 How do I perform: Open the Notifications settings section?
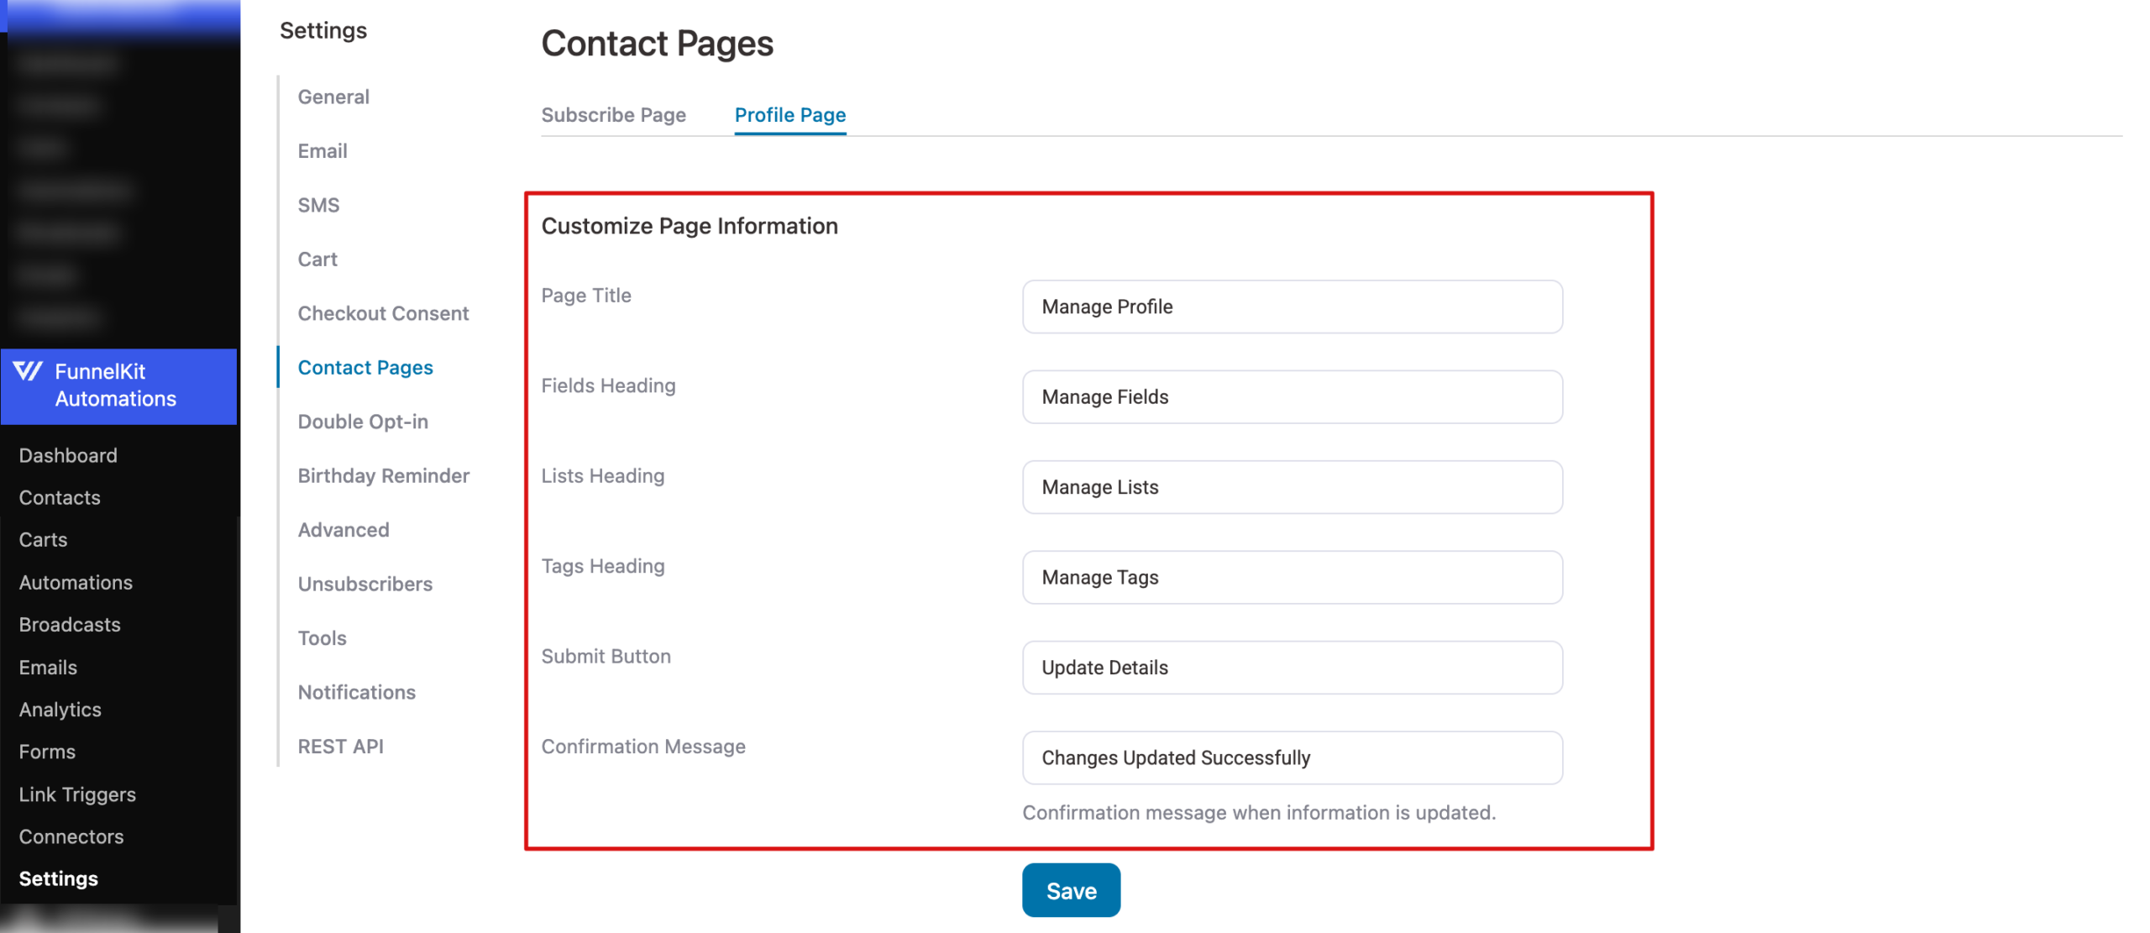356,691
